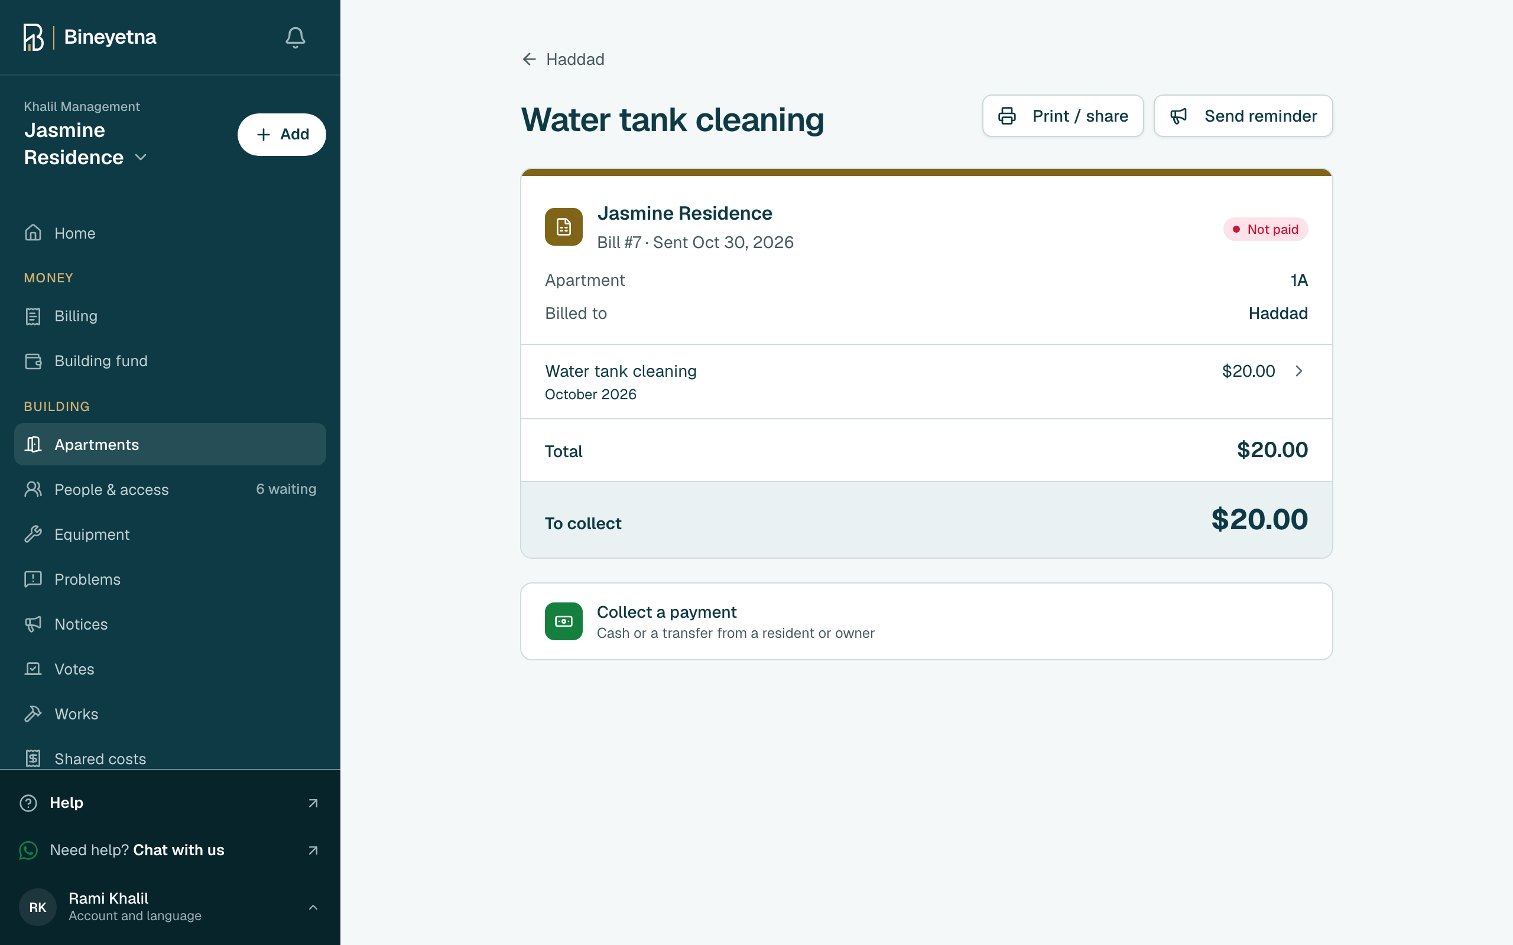Open the Water tank cleaning line item chevron
The width and height of the screenshot is (1513, 945).
point(1298,372)
